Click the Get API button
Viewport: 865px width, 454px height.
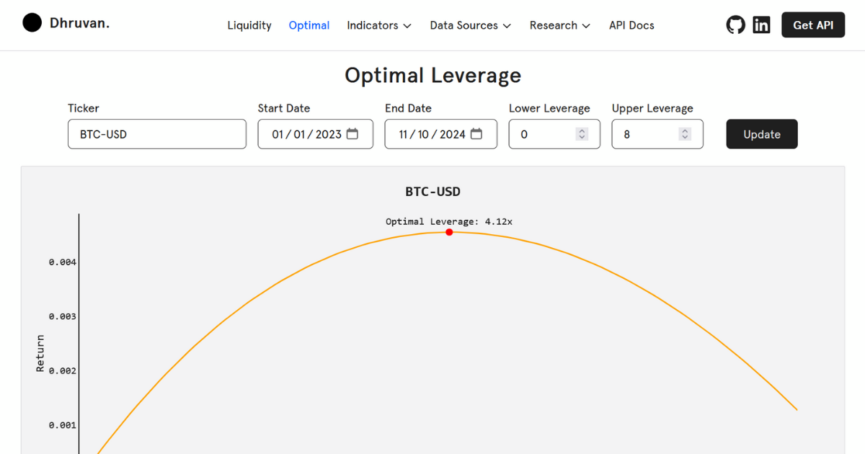pyautogui.click(x=813, y=25)
